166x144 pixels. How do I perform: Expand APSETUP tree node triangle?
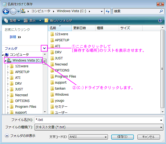8,72
